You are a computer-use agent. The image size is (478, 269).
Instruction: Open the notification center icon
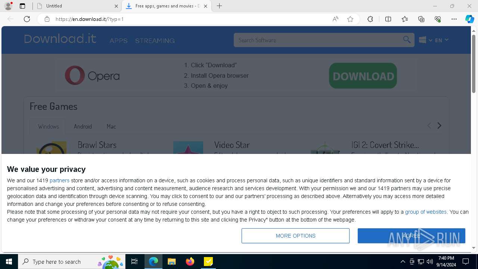point(466,262)
